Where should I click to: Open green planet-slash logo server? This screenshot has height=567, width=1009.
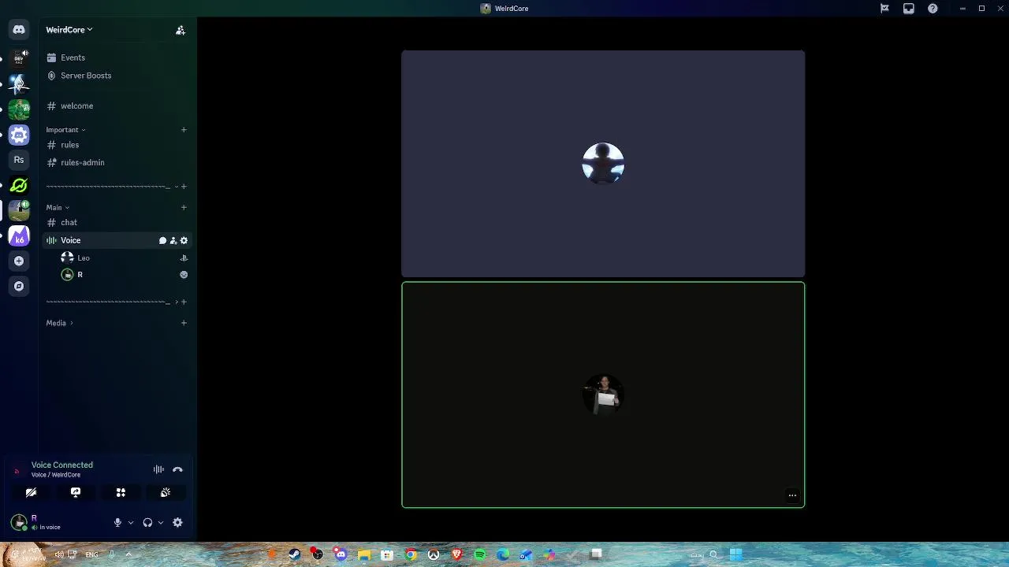pyautogui.click(x=19, y=186)
